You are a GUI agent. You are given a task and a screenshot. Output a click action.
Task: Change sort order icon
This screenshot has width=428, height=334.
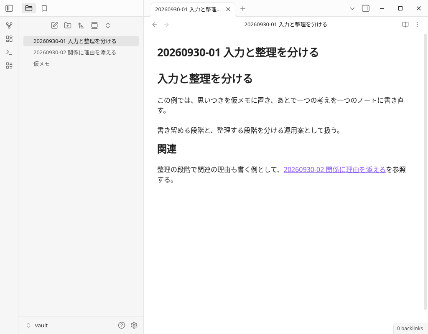click(81, 25)
